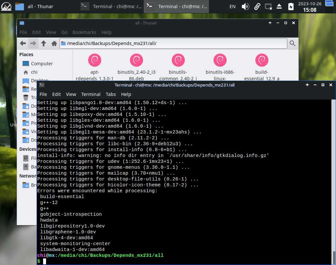Open the Thunar Go menu
Viewport: 336px width, 265px height.
pyautogui.click(x=64, y=32)
